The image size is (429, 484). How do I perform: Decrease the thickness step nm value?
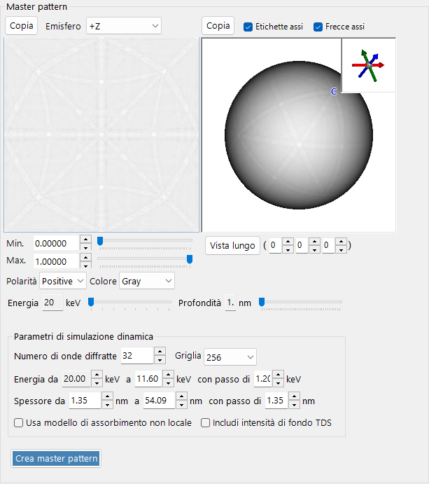point(294,405)
